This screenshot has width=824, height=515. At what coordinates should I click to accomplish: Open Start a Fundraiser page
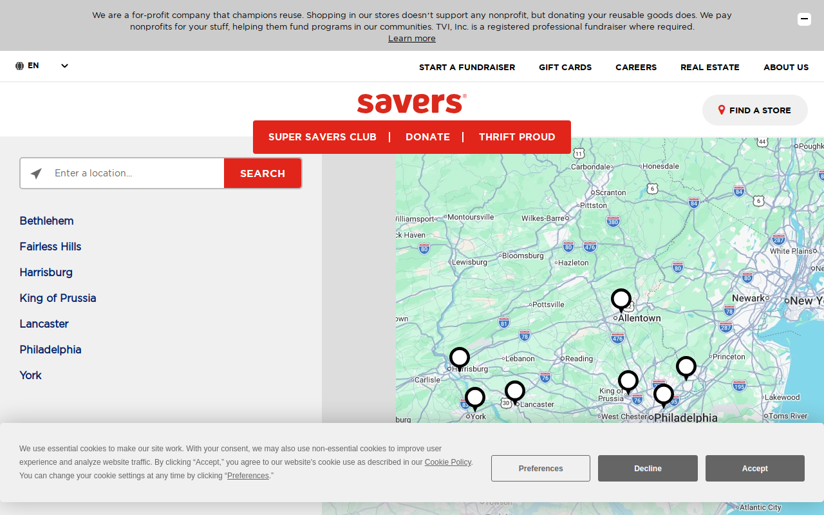tap(467, 67)
